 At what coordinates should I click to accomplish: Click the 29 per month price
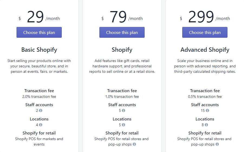point(35,17)
